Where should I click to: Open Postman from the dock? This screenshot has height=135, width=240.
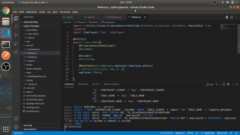6,55
